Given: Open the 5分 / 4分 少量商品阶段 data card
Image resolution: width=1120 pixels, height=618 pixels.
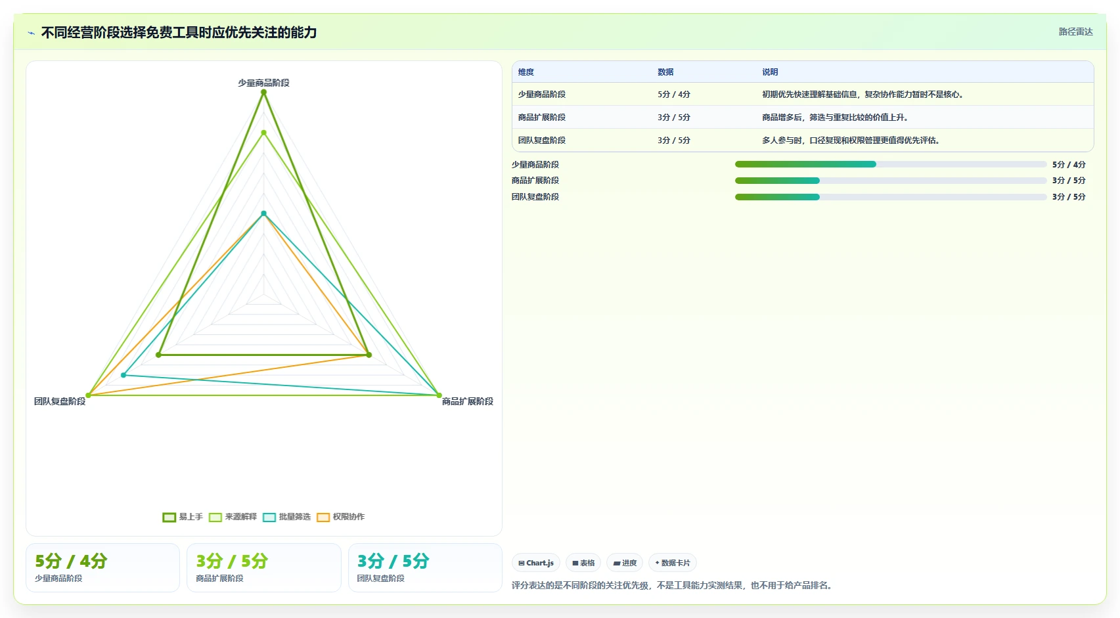Looking at the screenshot, I should point(102,568).
